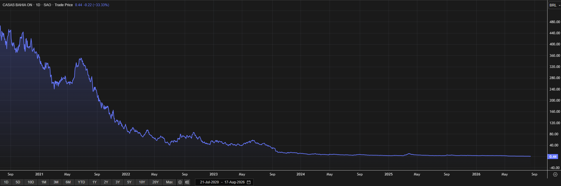Image resolution: width=561 pixels, height=186 pixels.
Task: Click the 2022 label on time axis
Action: [x=126, y=174]
